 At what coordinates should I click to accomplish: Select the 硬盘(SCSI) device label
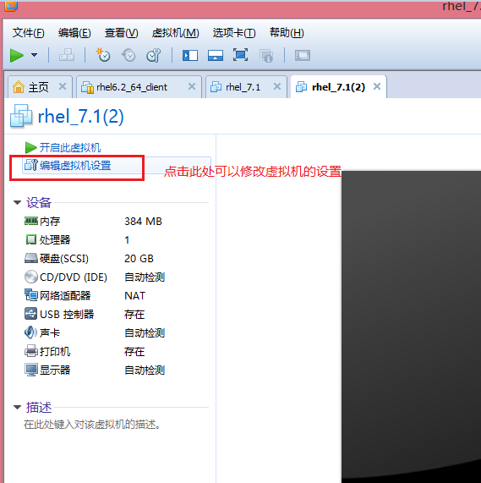pos(64,259)
